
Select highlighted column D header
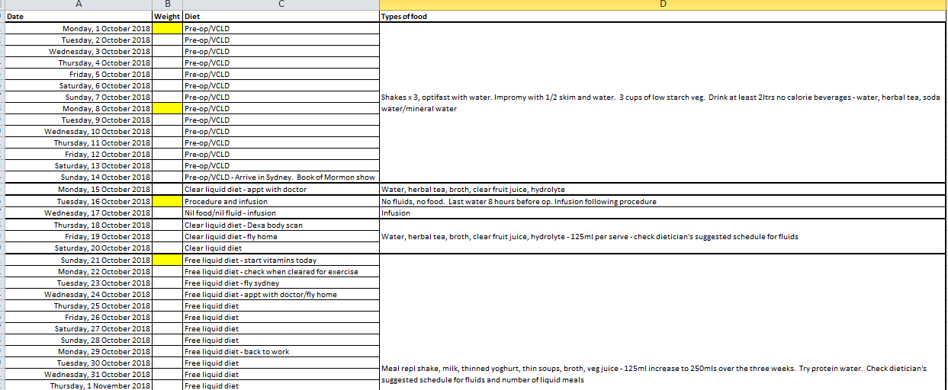[x=662, y=5]
